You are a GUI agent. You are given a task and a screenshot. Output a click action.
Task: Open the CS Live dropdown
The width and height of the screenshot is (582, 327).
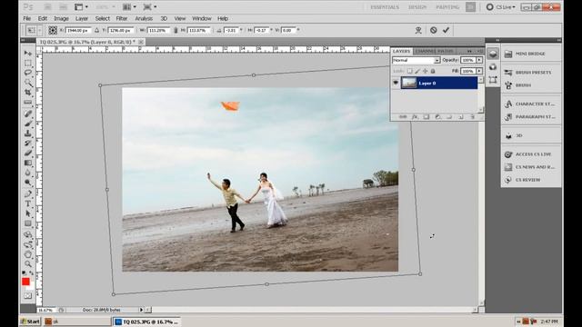[501, 7]
